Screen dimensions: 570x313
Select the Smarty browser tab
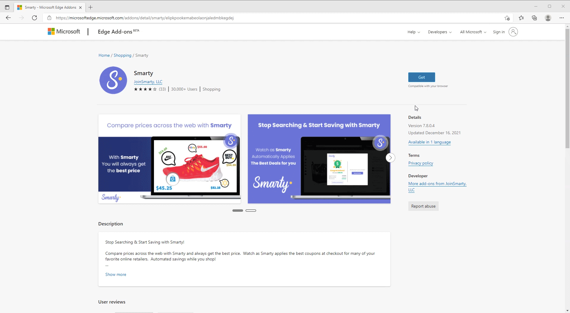pos(48,7)
